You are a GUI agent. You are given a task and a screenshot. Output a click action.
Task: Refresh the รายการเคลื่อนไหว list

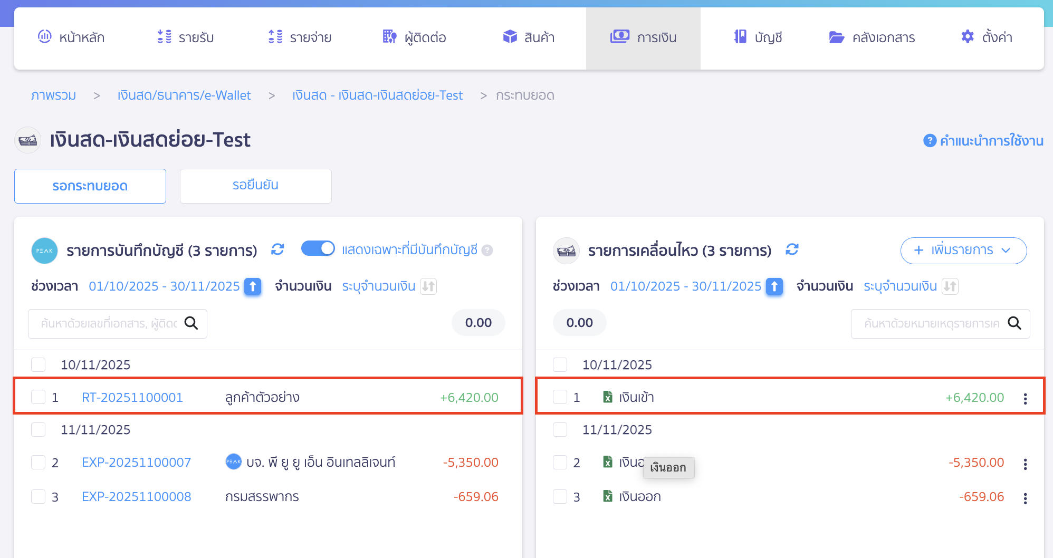coord(792,249)
